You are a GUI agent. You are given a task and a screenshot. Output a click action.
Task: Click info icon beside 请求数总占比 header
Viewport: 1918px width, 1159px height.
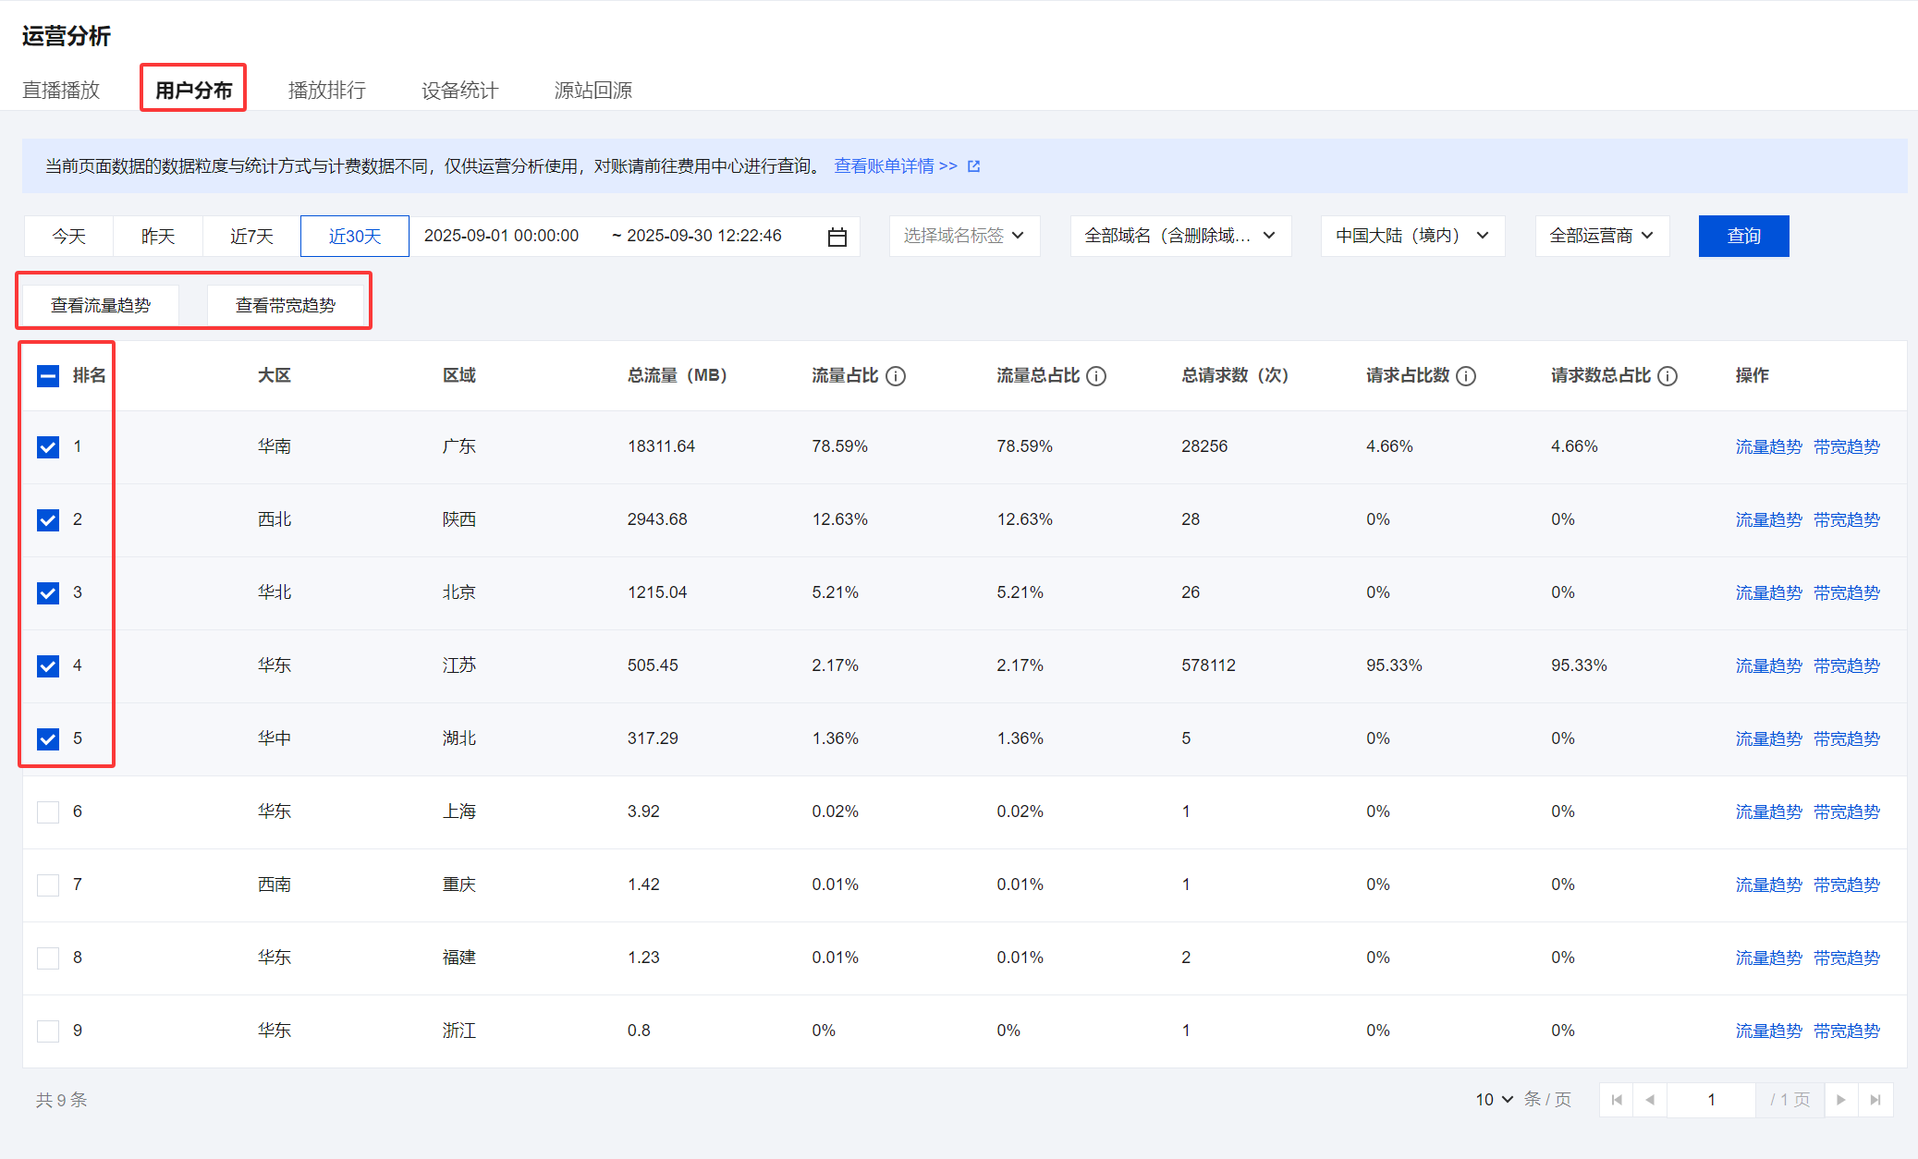point(1667,376)
